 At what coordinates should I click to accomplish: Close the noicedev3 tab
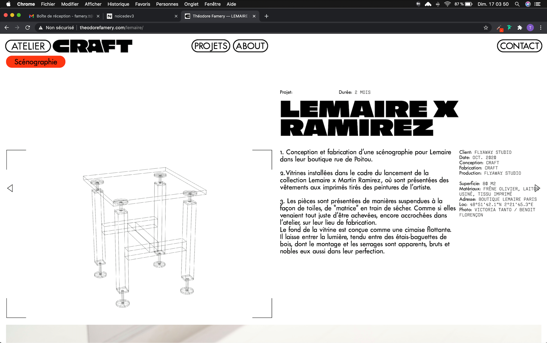point(176,16)
